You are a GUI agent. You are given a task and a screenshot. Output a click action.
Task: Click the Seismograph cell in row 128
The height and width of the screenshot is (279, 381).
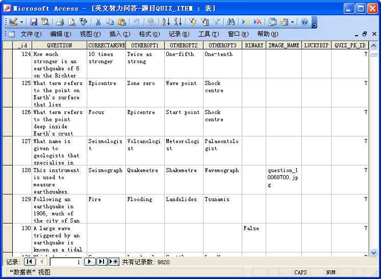(106, 180)
